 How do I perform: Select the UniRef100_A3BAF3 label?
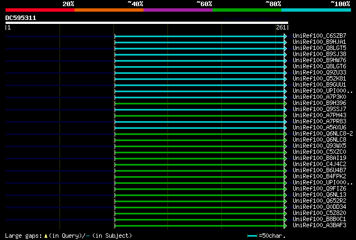click(x=319, y=225)
